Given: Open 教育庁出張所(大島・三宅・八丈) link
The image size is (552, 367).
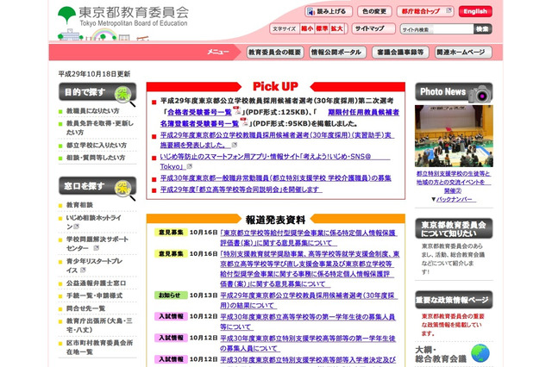Looking at the screenshot, I should coord(99,325).
